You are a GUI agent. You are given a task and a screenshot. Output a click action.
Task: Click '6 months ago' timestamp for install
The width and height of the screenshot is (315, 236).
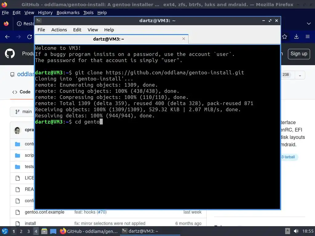coord(188,223)
